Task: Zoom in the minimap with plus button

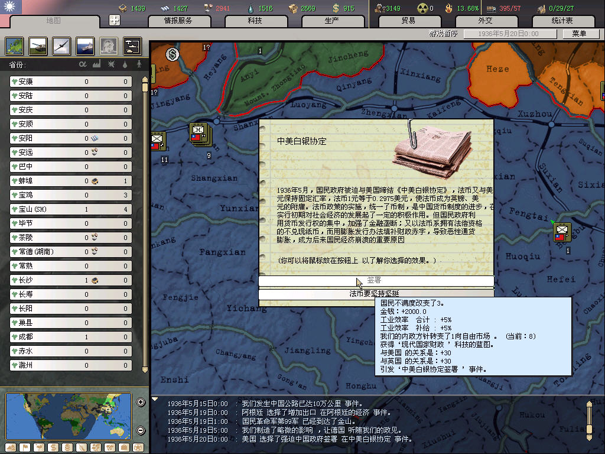Action: coord(141,402)
